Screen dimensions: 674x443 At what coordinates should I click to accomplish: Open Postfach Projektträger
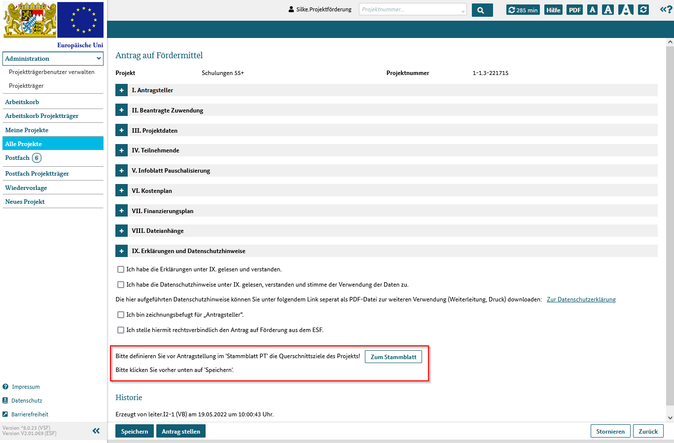(x=37, y=174)
